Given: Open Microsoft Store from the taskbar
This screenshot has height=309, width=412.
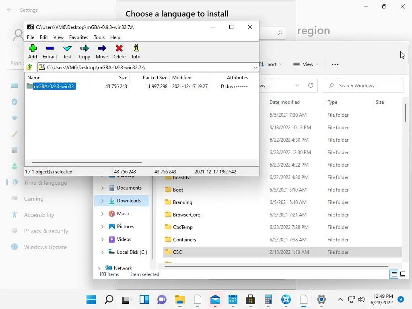Looking at the screenshot, I should click(250, 299).
